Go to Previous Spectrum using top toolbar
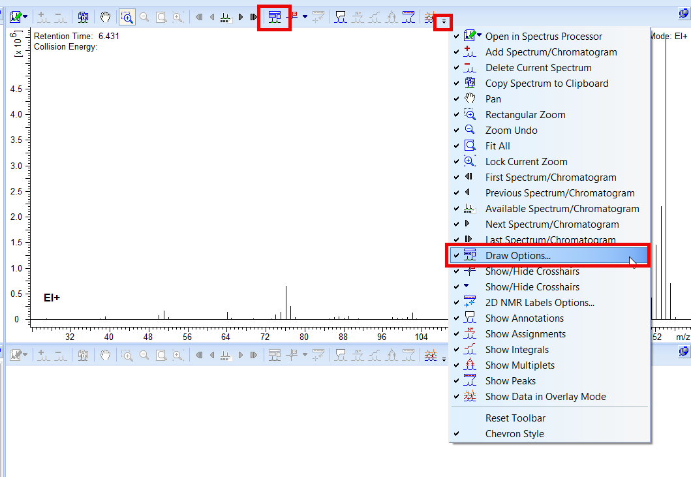This screenshot has height=477, width=691. tap(212, 17)
